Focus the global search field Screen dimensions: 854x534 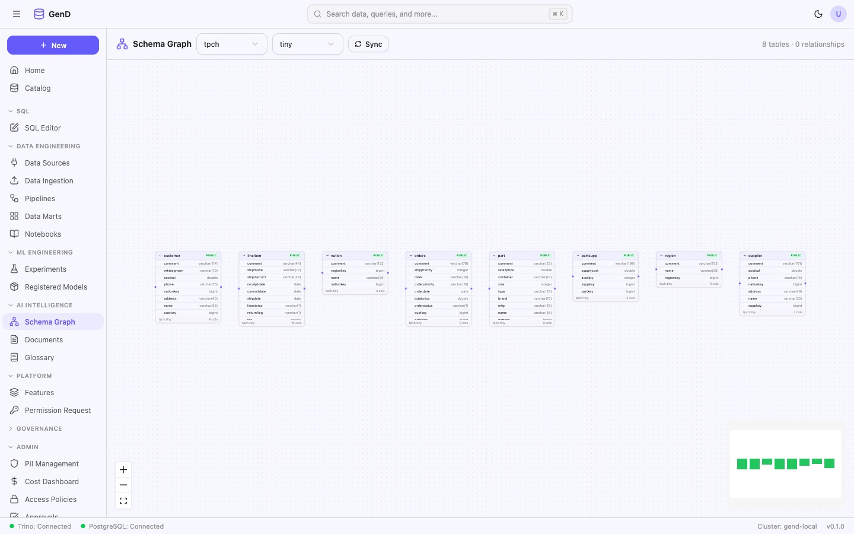coord(439,14)
